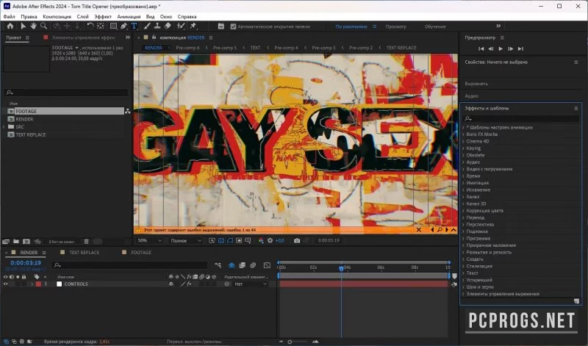Toggle motion blur switch in timeline

253,265
